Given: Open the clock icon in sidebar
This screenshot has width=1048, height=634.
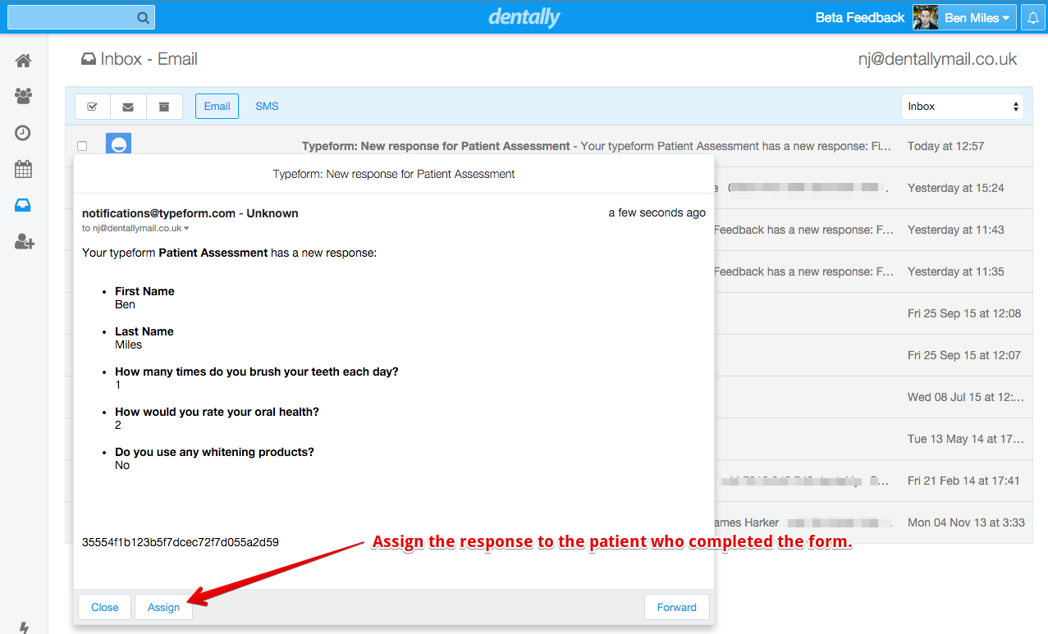Looking at the screenshot, I should [x=23, y=133].
